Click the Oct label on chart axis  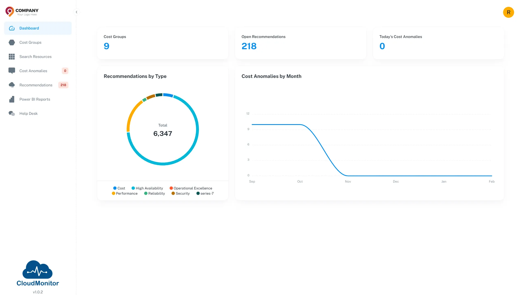(300, 182)
